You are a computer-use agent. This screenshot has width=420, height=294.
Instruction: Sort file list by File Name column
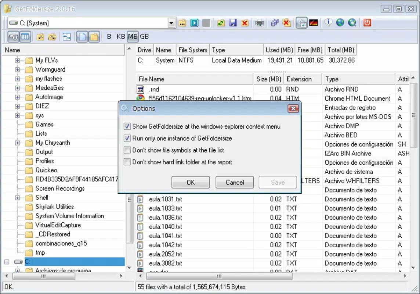(195, 79)
